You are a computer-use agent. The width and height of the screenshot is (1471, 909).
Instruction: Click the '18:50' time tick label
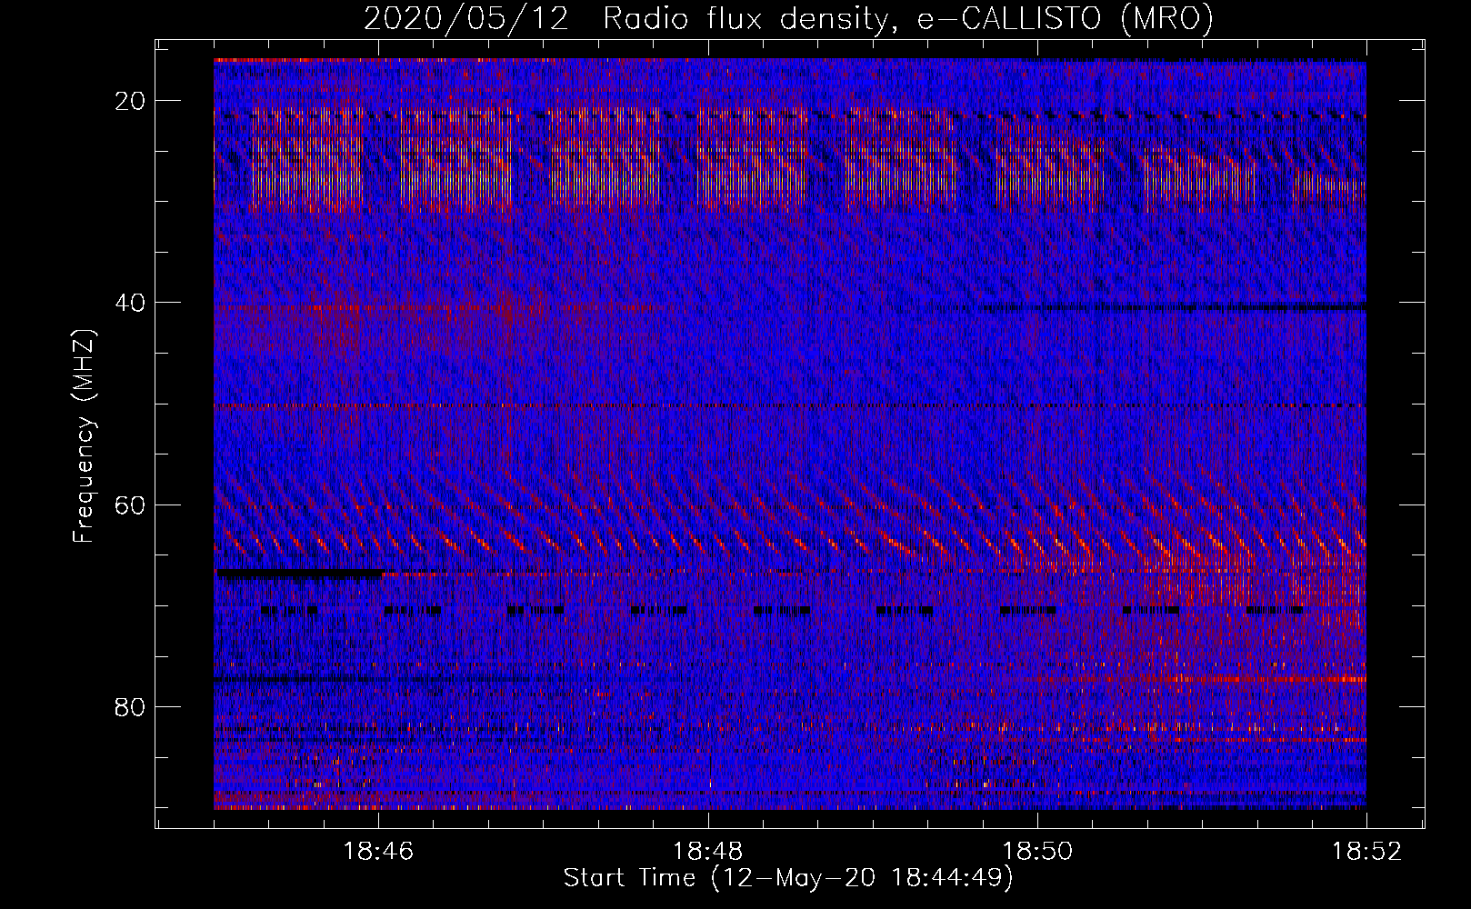pyautogui.click(x=1037, y=852)
